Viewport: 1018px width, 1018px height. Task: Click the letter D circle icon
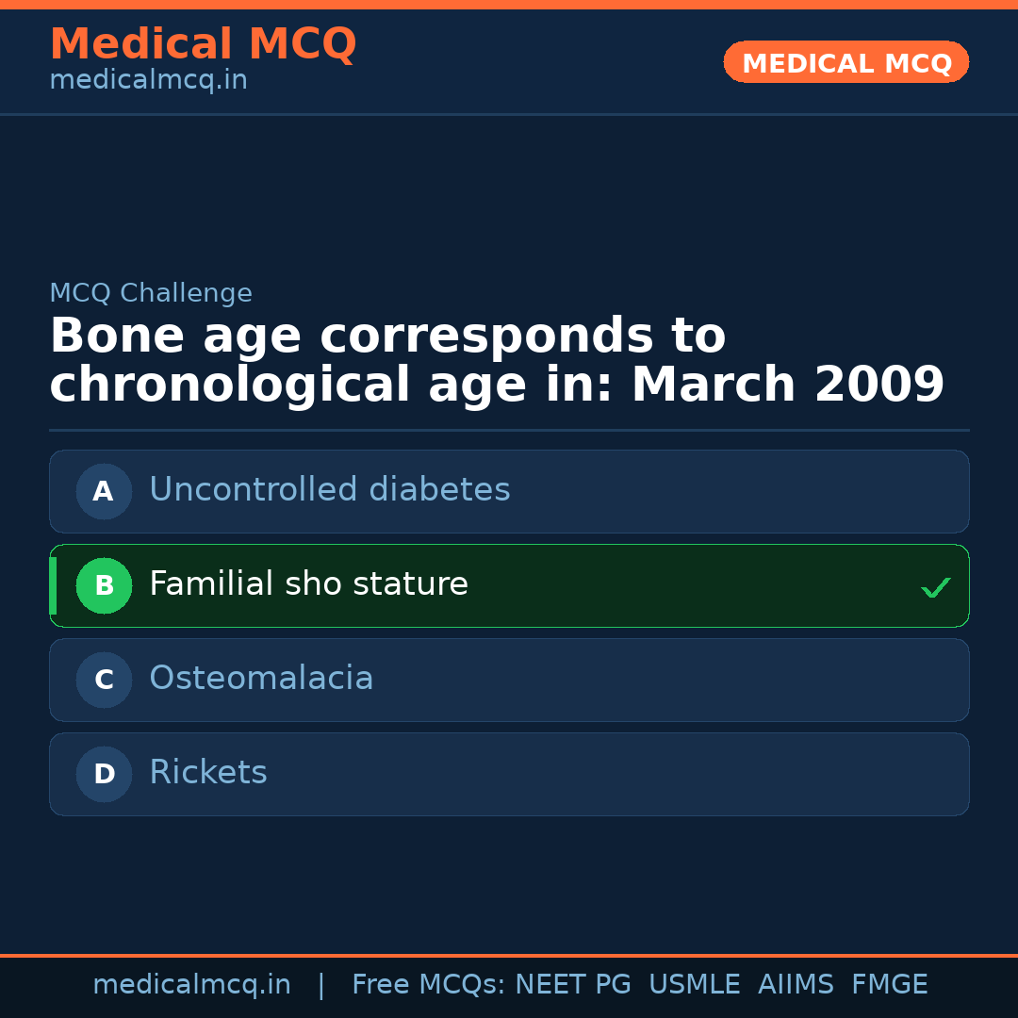pyautogui.click(x=104, y=774)
